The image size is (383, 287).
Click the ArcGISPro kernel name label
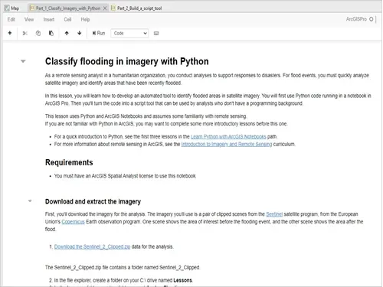click(x=356, y=19)
